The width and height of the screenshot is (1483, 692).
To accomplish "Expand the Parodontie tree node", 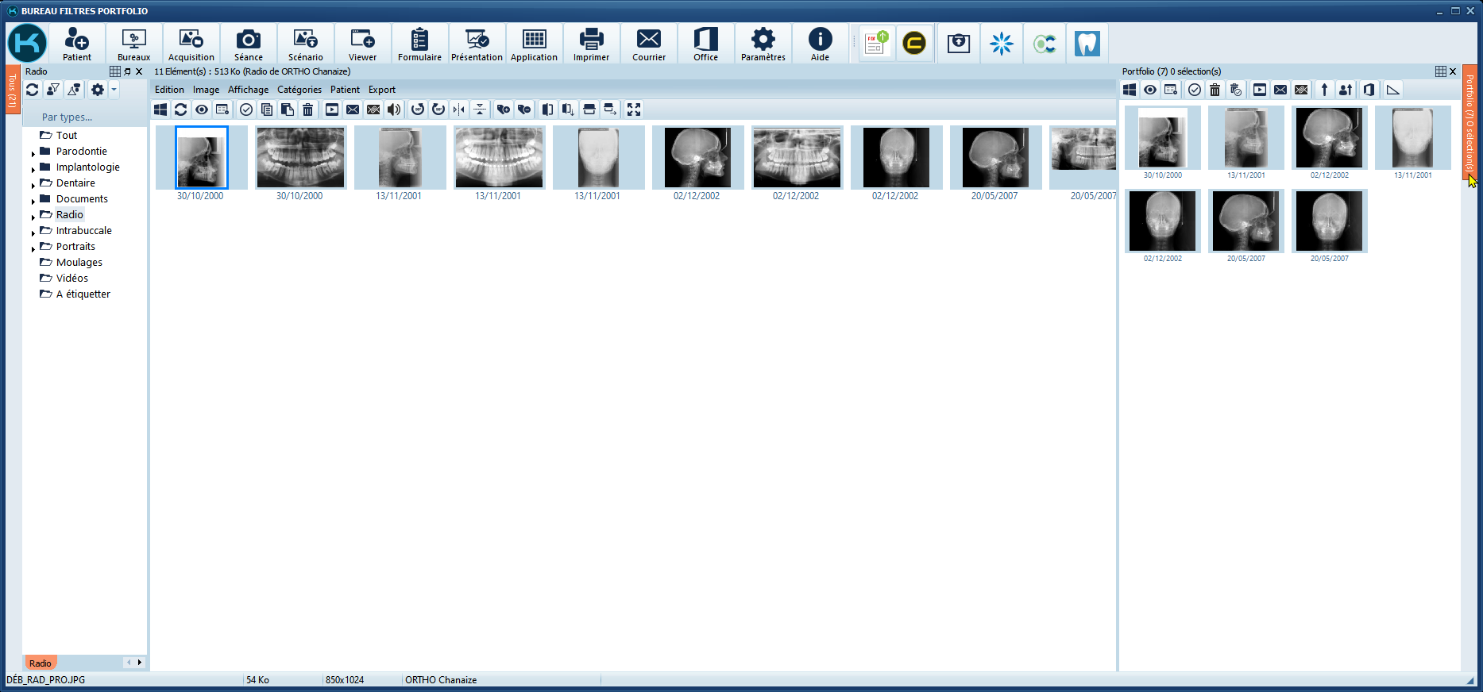I will tap(33, 153).
